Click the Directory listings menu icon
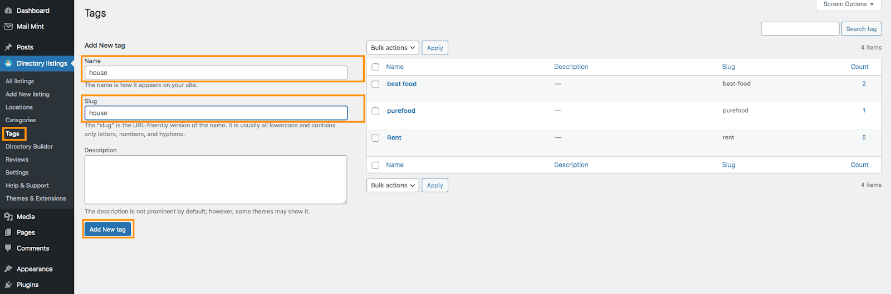 pos(8,63)
